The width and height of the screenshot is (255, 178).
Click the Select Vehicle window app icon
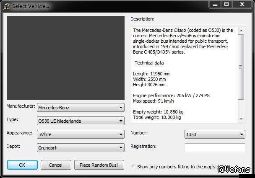coord(7,6)
